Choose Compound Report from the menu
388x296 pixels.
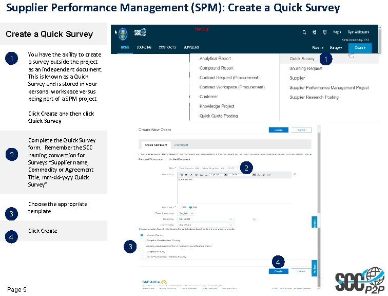tap(216, 68)
